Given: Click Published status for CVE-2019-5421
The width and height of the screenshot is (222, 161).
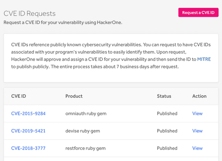Looking at the screenshot, I should (167, 131).
